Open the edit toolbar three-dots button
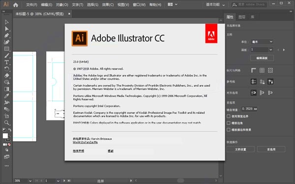Screen dimensions: 295x184 pyautogui.click(x=6, y=166)
